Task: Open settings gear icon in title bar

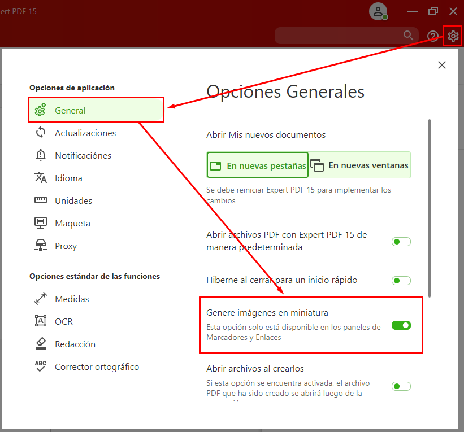Action: 453,36
